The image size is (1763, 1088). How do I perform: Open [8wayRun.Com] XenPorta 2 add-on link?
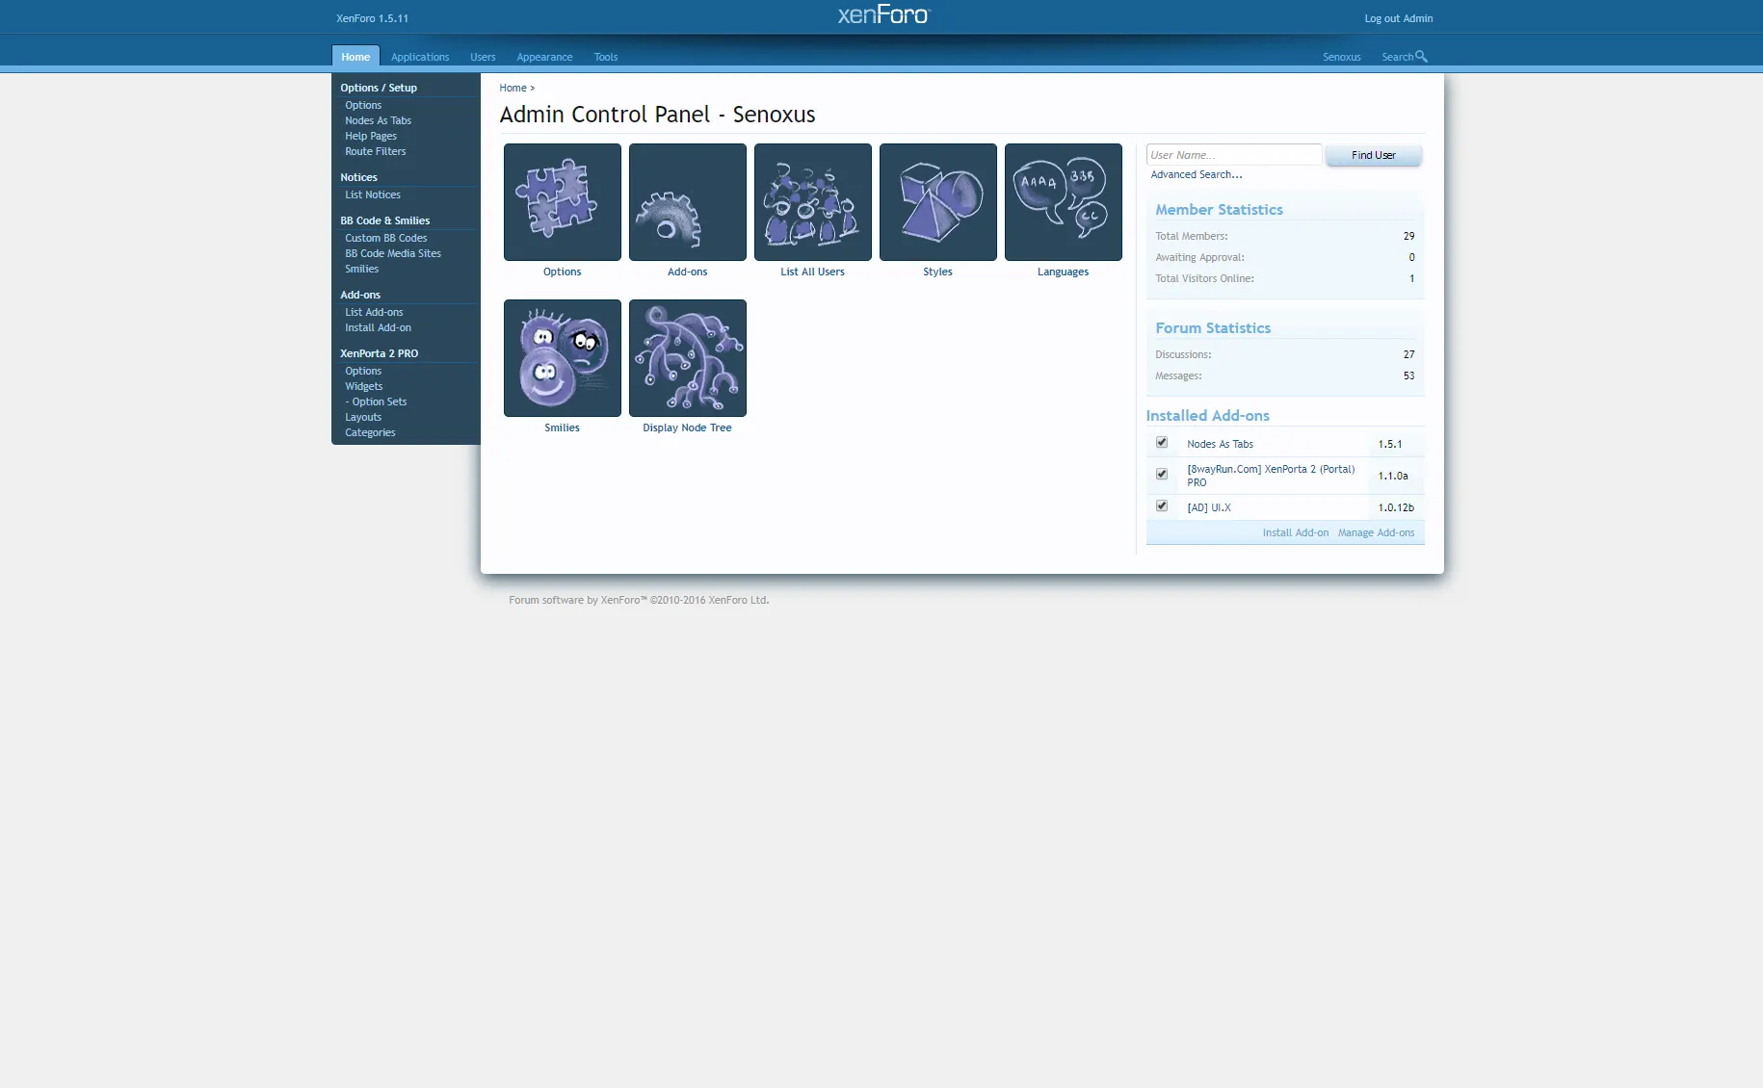[x=1271, y=476]
